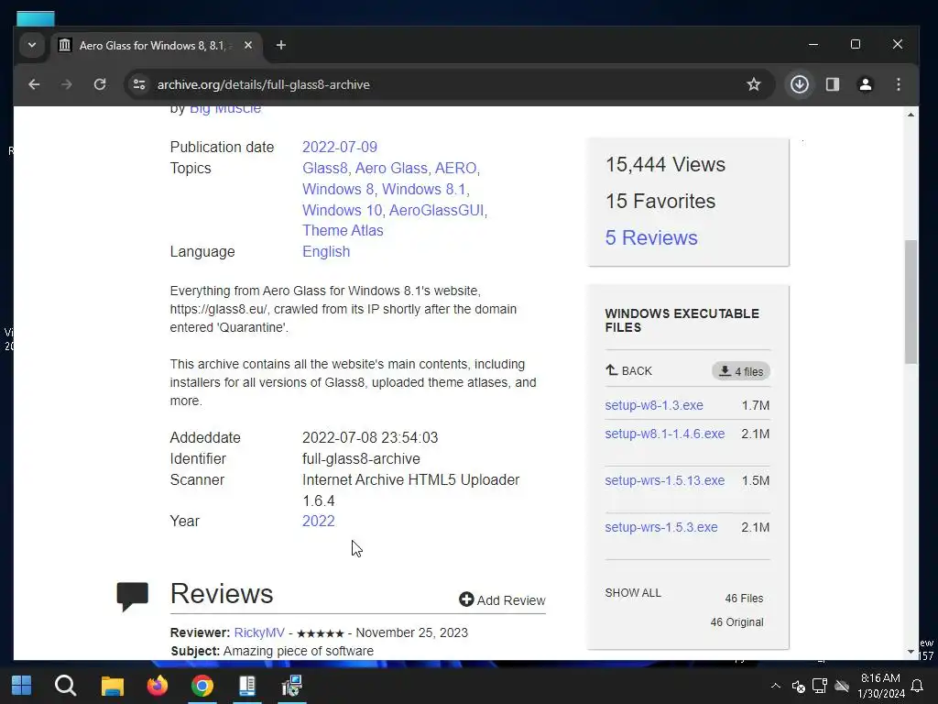Show hidden system tray icons
This screenshot has height=704, width=938.
pos(775,686)
